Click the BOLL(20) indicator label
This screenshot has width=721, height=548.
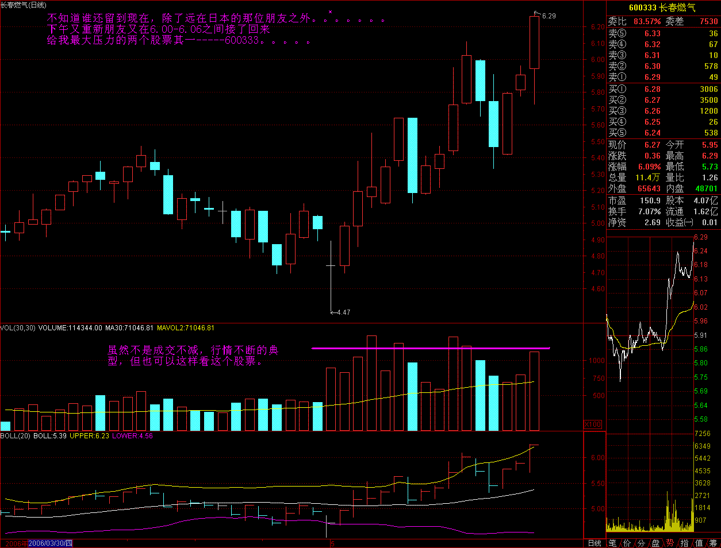pos(16,436)
